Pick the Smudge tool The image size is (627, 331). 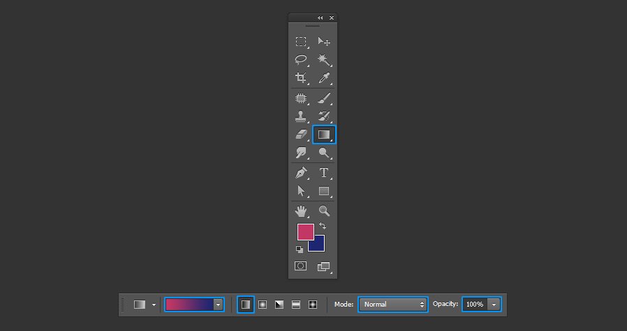pos(301,153)
